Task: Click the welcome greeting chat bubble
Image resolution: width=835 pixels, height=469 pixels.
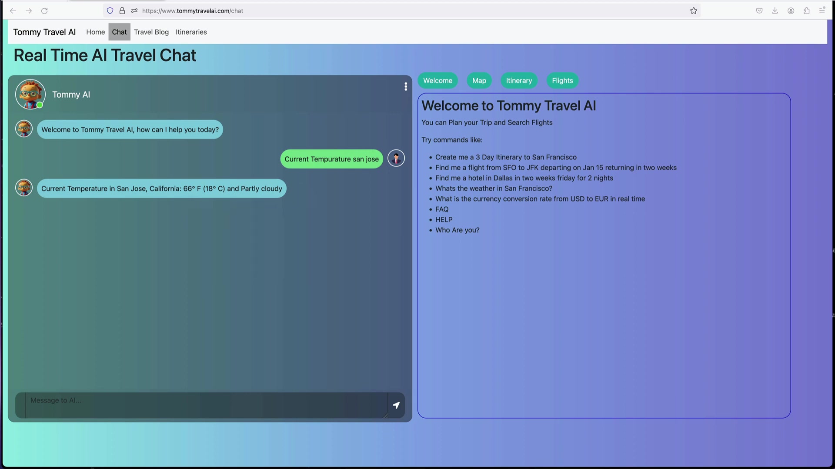Action: 130,129
